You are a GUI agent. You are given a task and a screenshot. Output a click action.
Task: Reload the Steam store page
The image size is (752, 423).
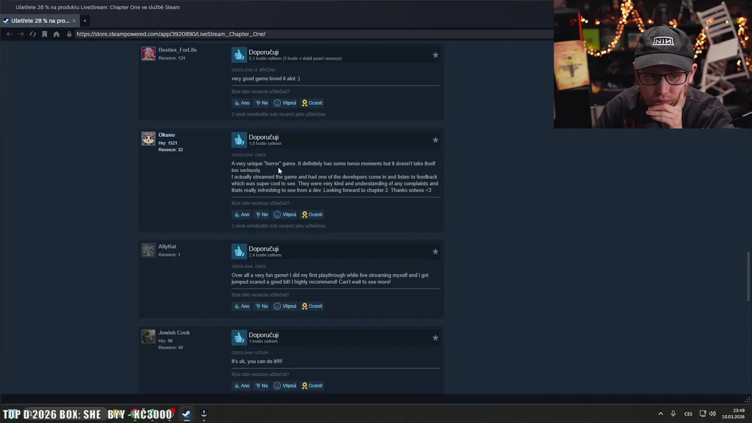click(32, 34)
